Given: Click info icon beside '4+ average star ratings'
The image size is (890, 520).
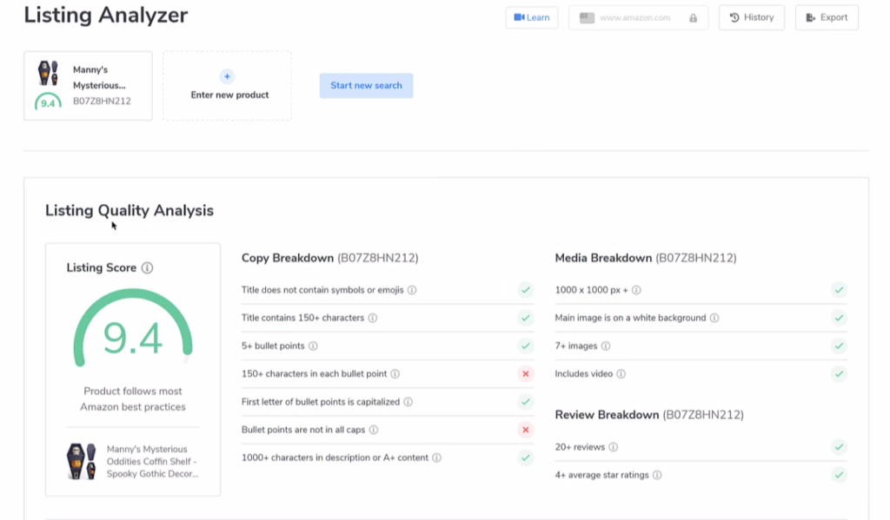Looking at the screenshot, I should click(657, 475).
